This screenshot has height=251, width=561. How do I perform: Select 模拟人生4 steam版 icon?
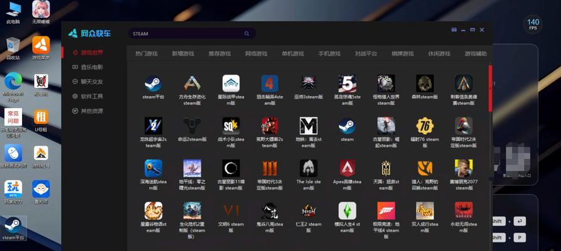[347, 211]
